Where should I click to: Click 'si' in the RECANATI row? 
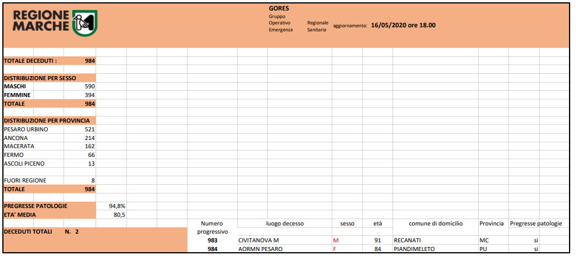click(x=536, y=241)
